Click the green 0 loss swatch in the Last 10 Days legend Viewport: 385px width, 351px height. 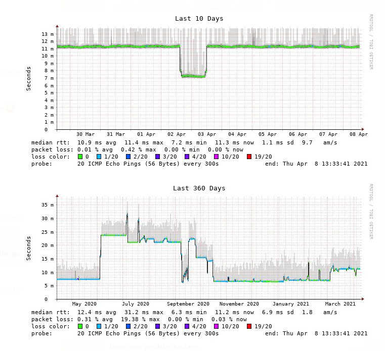click(80, 157)
